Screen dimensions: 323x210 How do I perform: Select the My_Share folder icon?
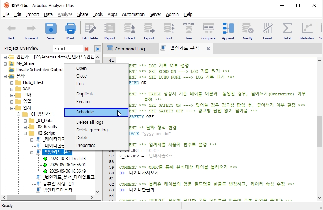click(x=12, y=63)
